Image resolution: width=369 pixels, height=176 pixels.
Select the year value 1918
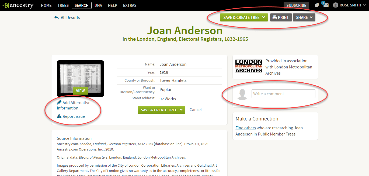(164, 72)
